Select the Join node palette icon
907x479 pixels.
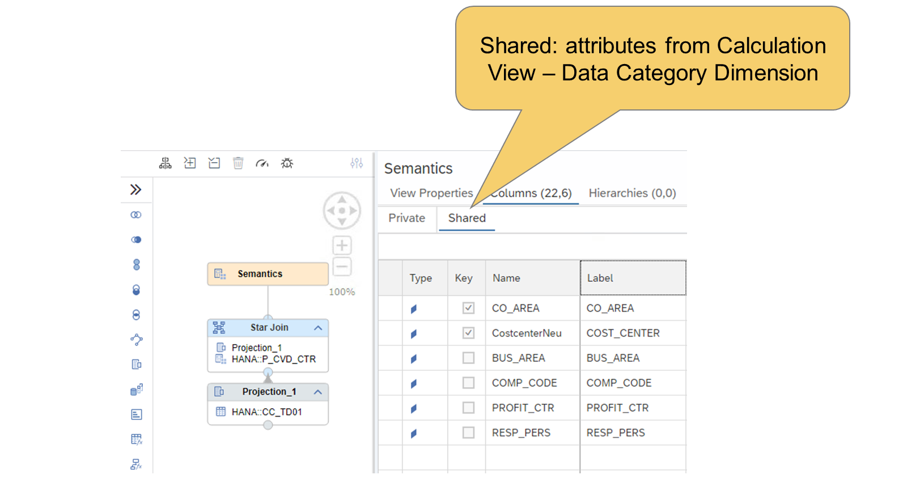tap(136, 215)
